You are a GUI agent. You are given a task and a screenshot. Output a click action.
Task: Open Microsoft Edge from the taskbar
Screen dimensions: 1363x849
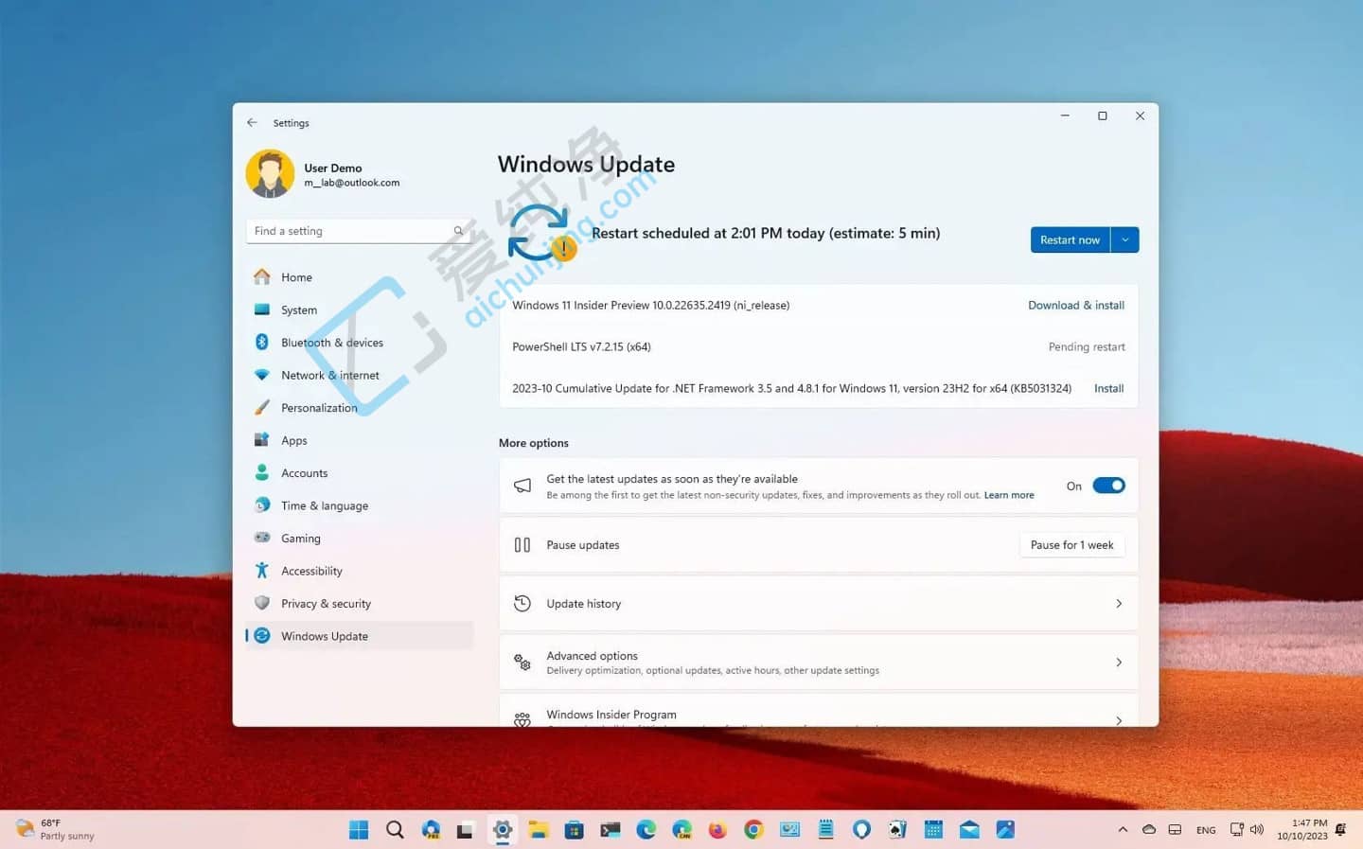pos(646,829)
